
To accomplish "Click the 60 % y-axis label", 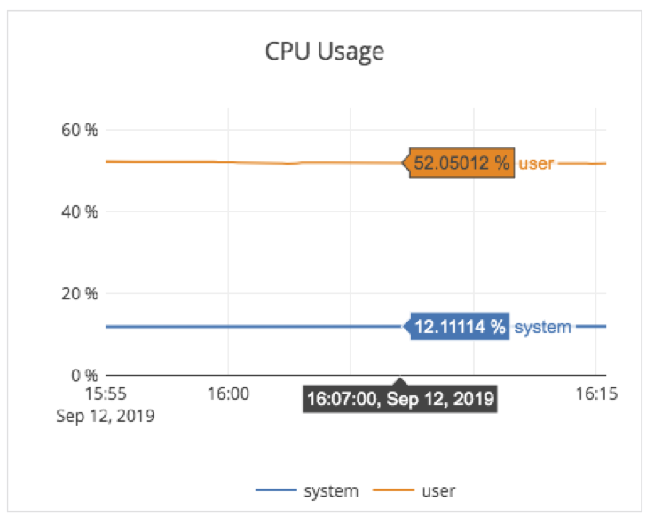I will 79,131.
